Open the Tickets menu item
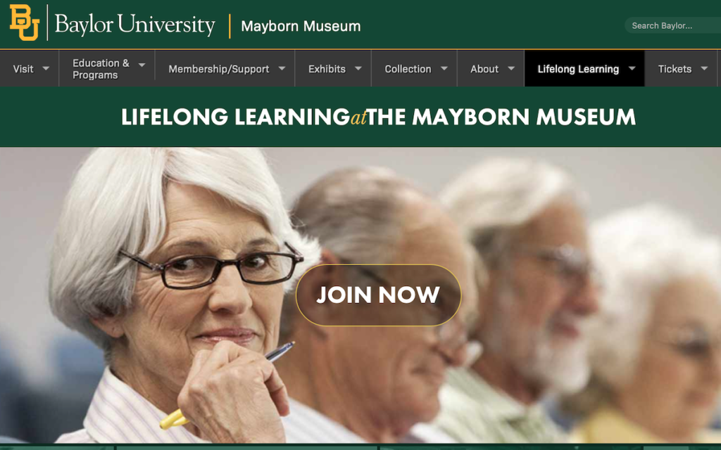 click(x=675, y=69)
